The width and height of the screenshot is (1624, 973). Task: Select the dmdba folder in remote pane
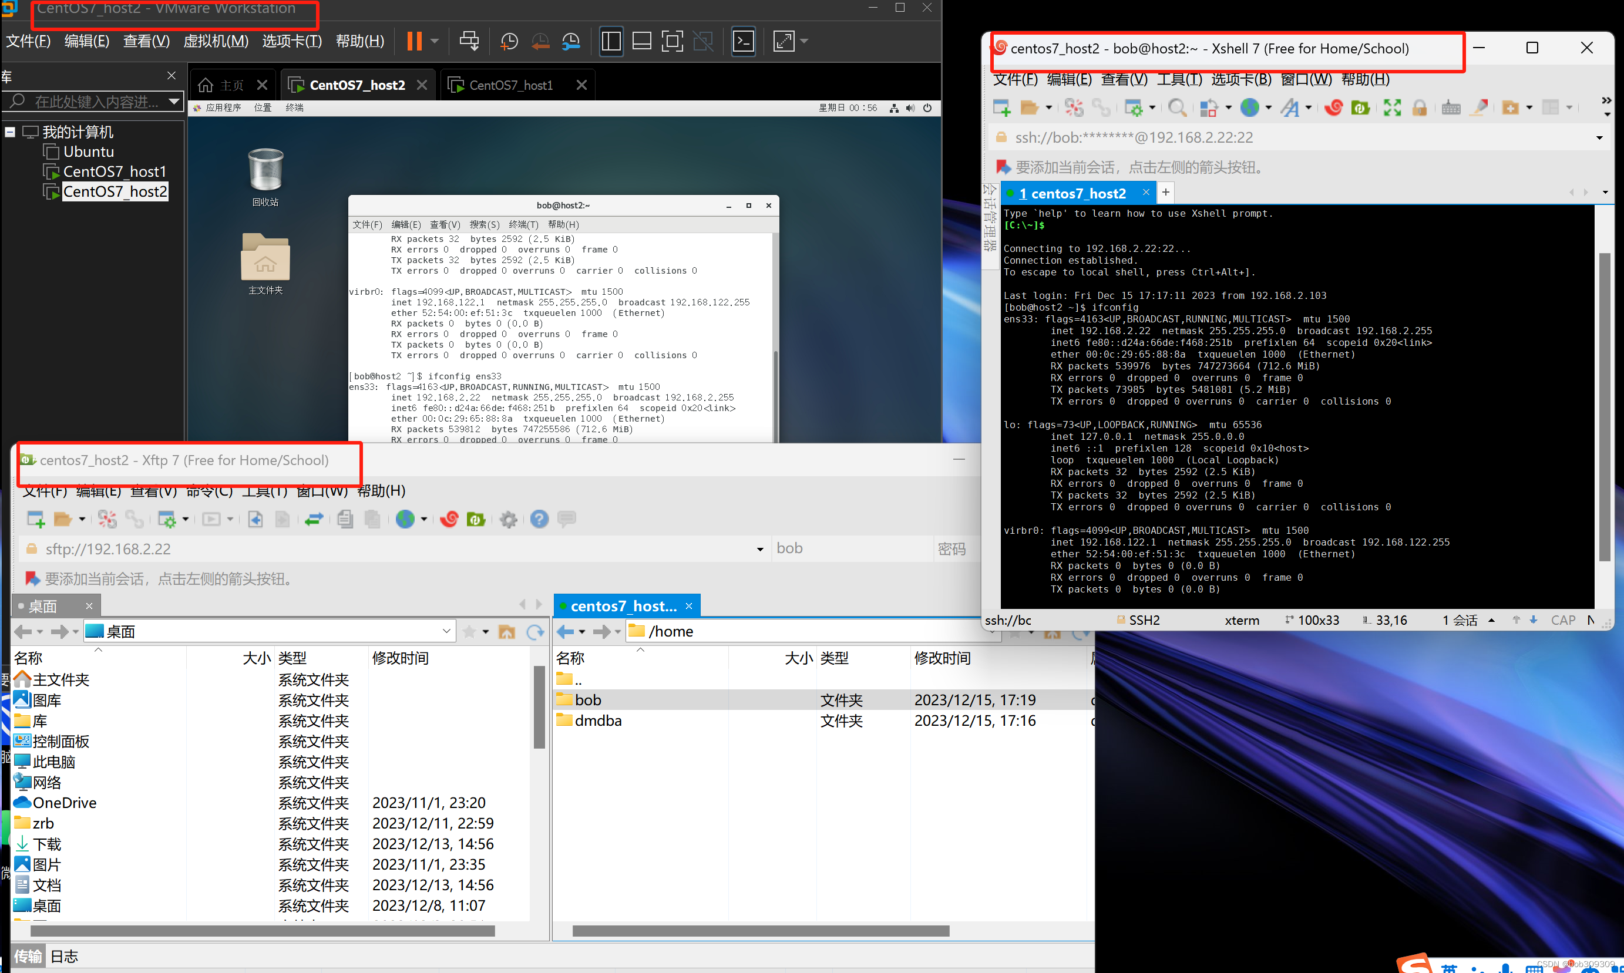(597, 721)
